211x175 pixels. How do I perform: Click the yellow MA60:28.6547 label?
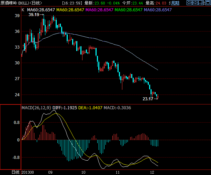(70, 10)
